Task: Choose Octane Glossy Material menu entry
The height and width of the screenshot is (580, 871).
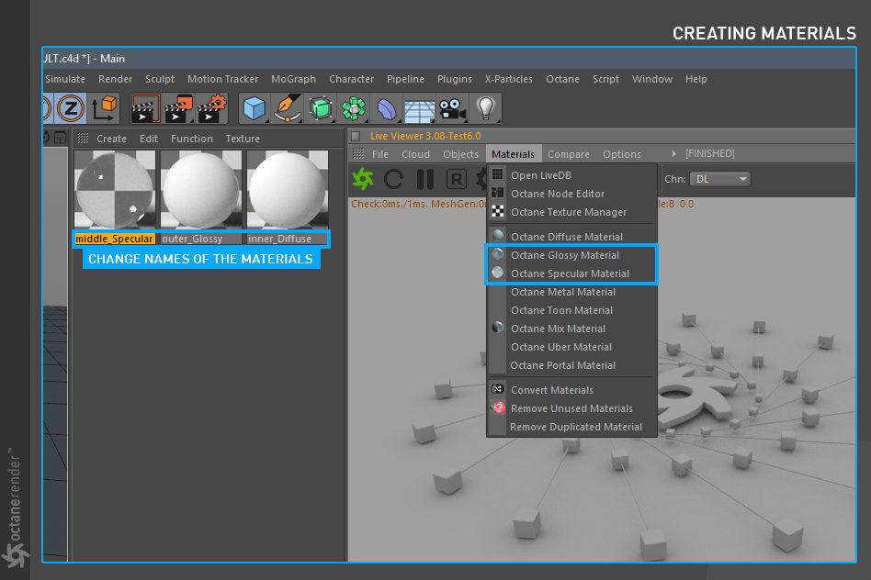Action: tap(564, 255)
